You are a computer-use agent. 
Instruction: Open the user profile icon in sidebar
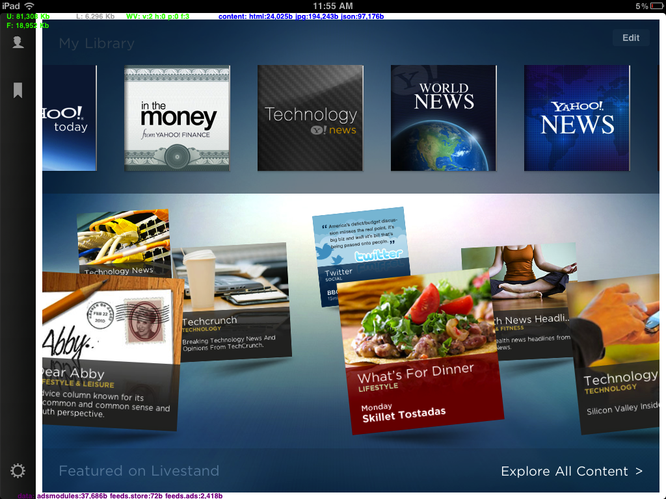tap(18, 42)
